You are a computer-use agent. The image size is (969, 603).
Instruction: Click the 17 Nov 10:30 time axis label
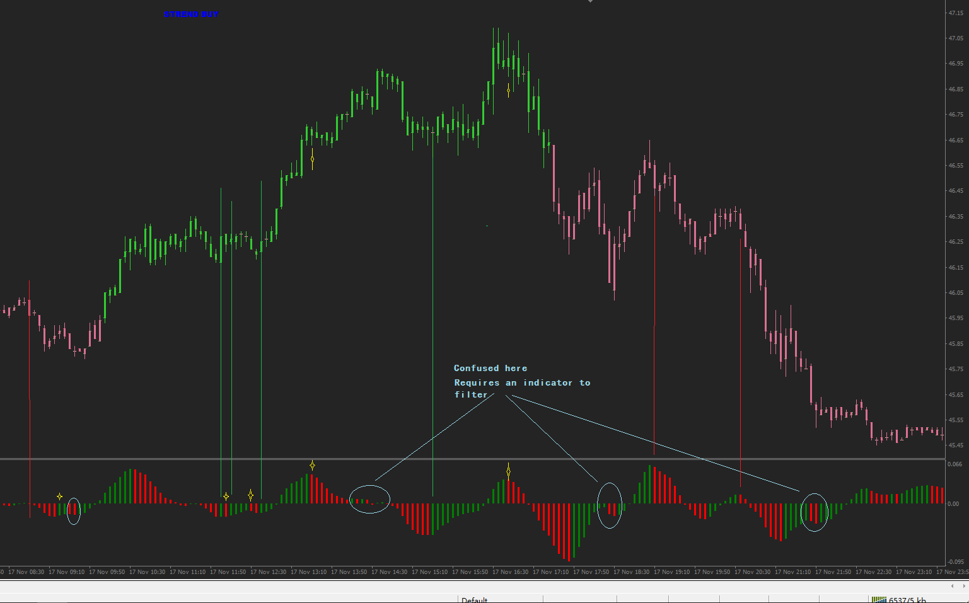147,572
